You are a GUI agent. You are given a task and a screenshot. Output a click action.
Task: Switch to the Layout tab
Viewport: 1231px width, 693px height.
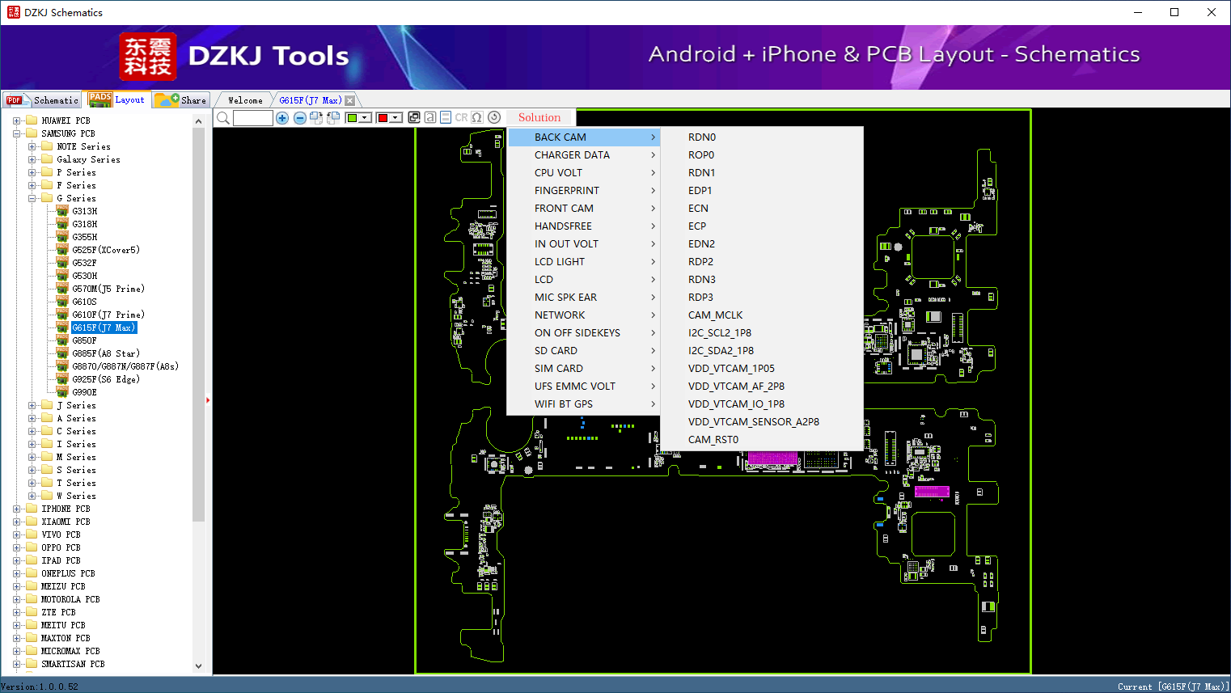click(117, 99)
